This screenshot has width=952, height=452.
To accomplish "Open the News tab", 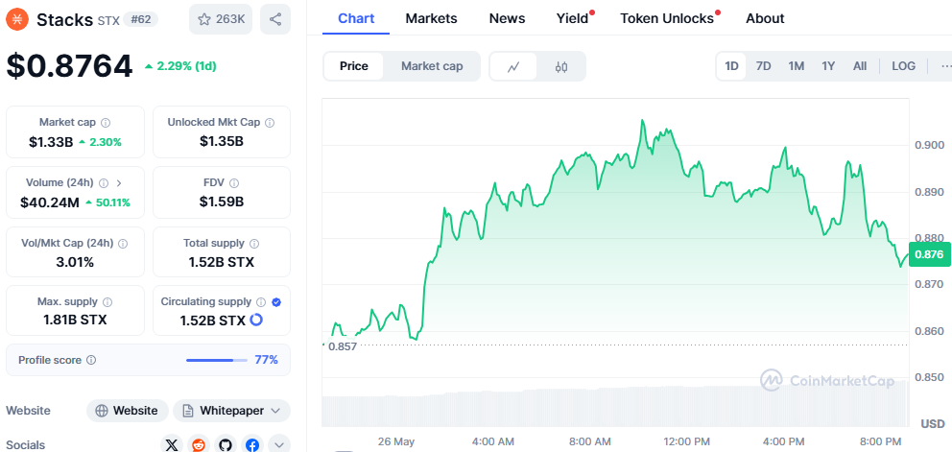I will click(x=507, y=18).
